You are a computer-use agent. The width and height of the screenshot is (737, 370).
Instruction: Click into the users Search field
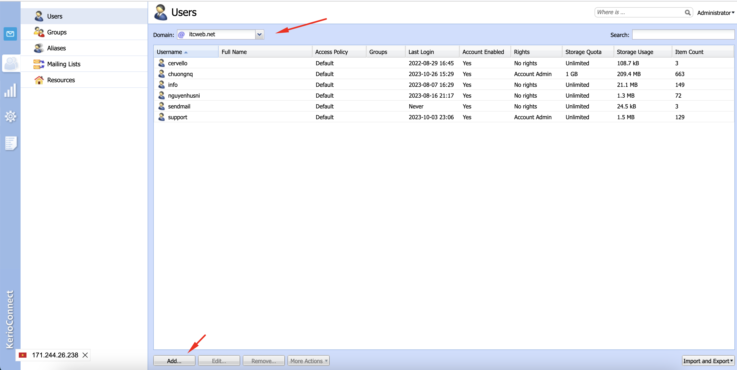[x=683, y=35]
